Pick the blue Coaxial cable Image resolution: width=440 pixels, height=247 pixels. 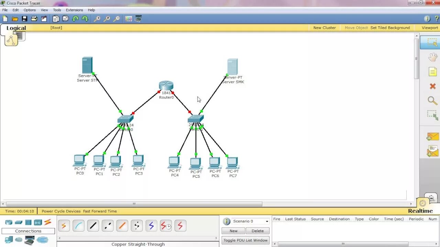click(151, 226)
